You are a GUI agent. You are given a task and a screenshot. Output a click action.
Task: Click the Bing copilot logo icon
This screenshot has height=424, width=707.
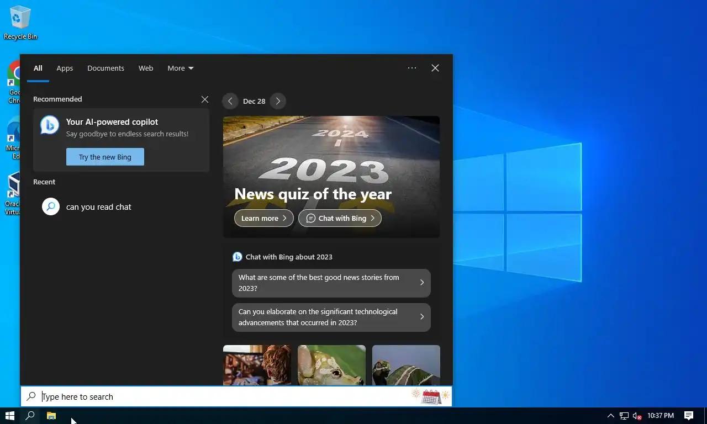[x=50, y=125]
